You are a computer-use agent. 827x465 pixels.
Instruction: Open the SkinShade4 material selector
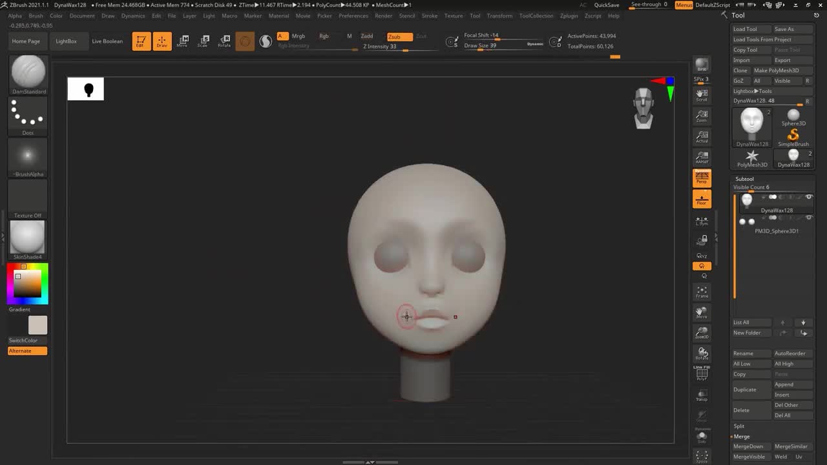click(28, 240)
